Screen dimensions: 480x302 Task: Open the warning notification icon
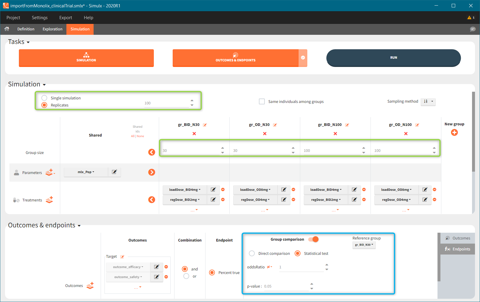pyautogui.click(x=471, y=18)
